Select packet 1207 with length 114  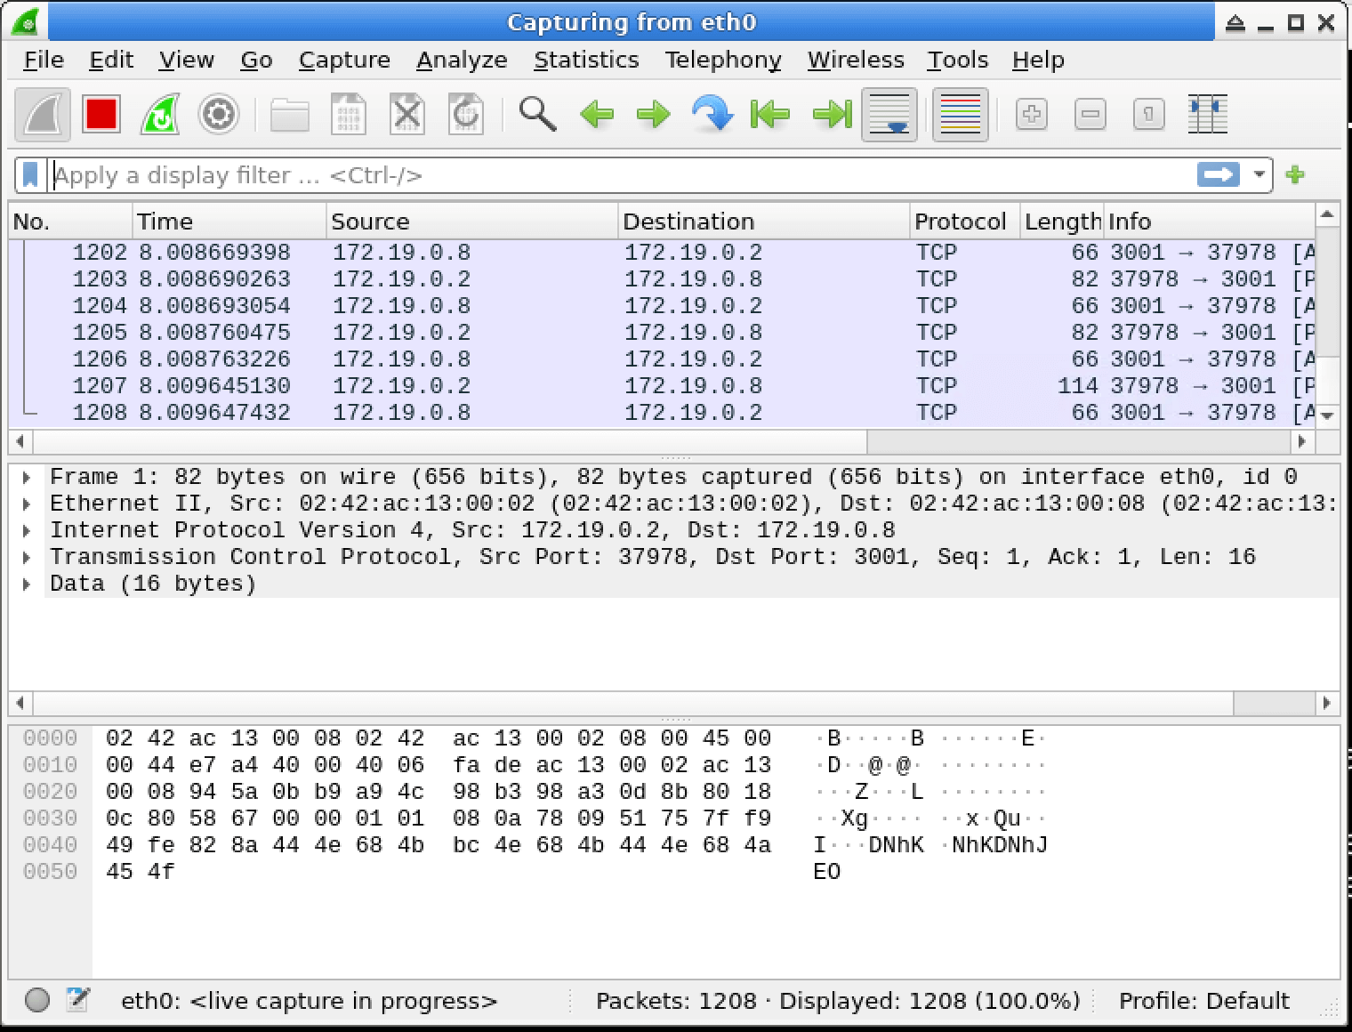click(x=662, y=386)
